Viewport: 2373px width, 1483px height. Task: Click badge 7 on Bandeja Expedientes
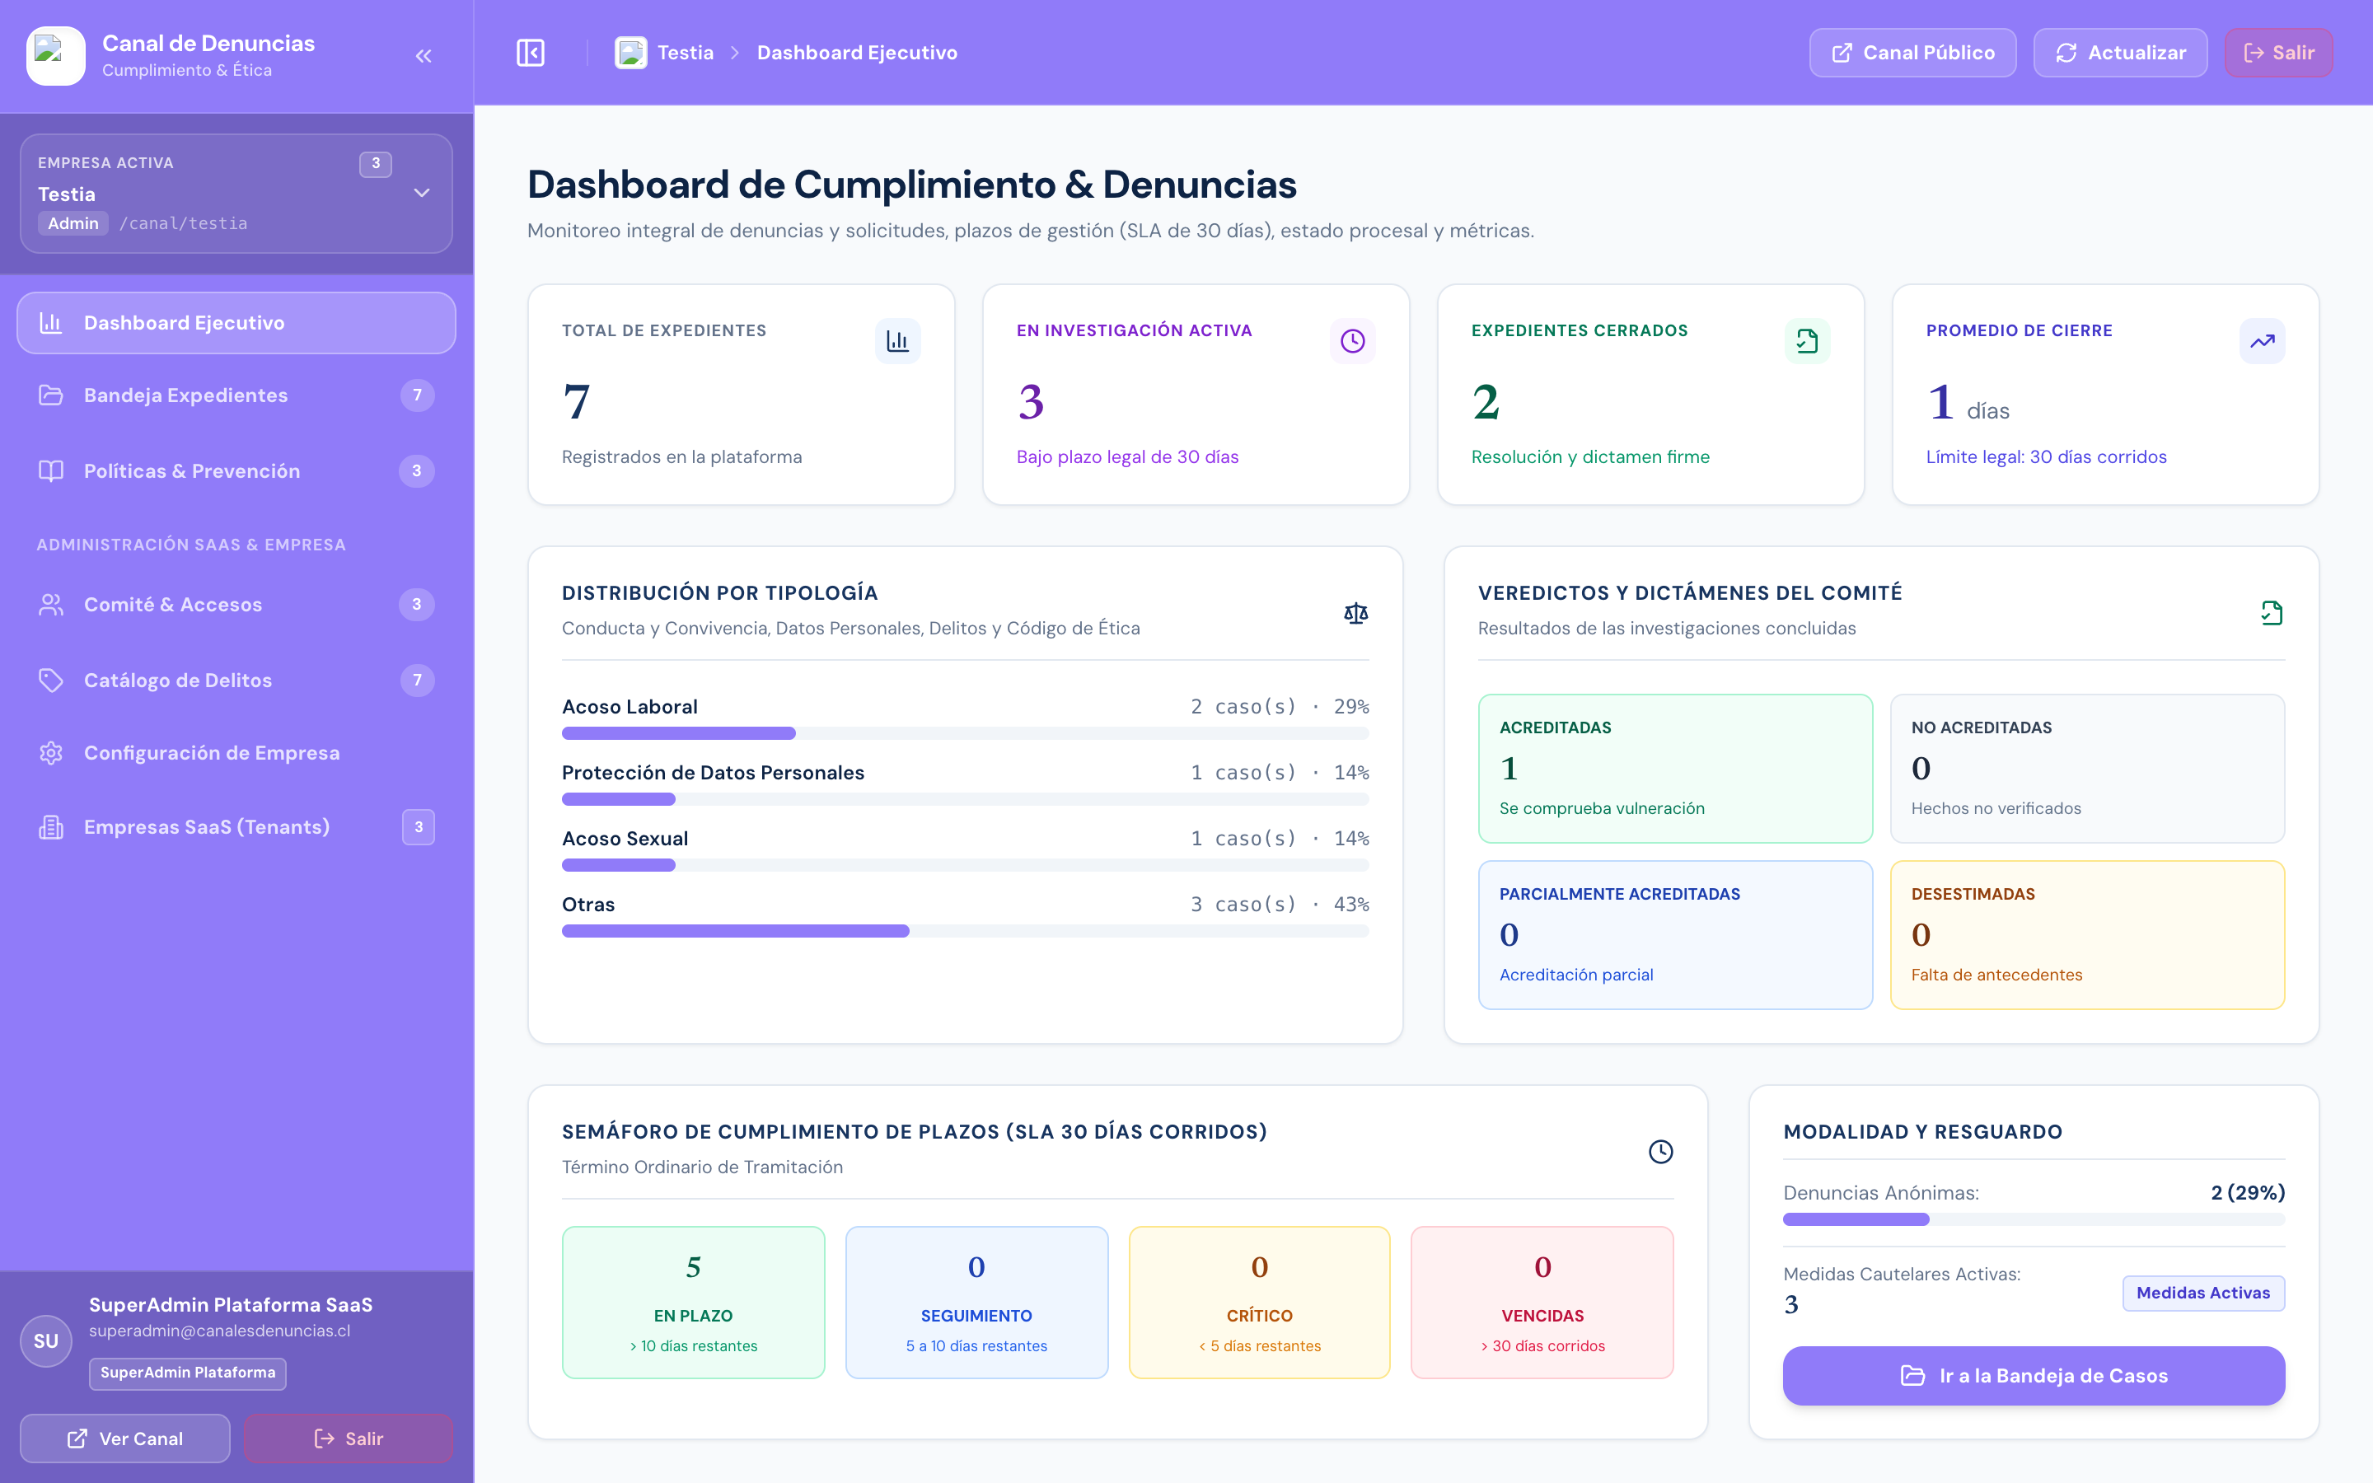tap(418, 395)
